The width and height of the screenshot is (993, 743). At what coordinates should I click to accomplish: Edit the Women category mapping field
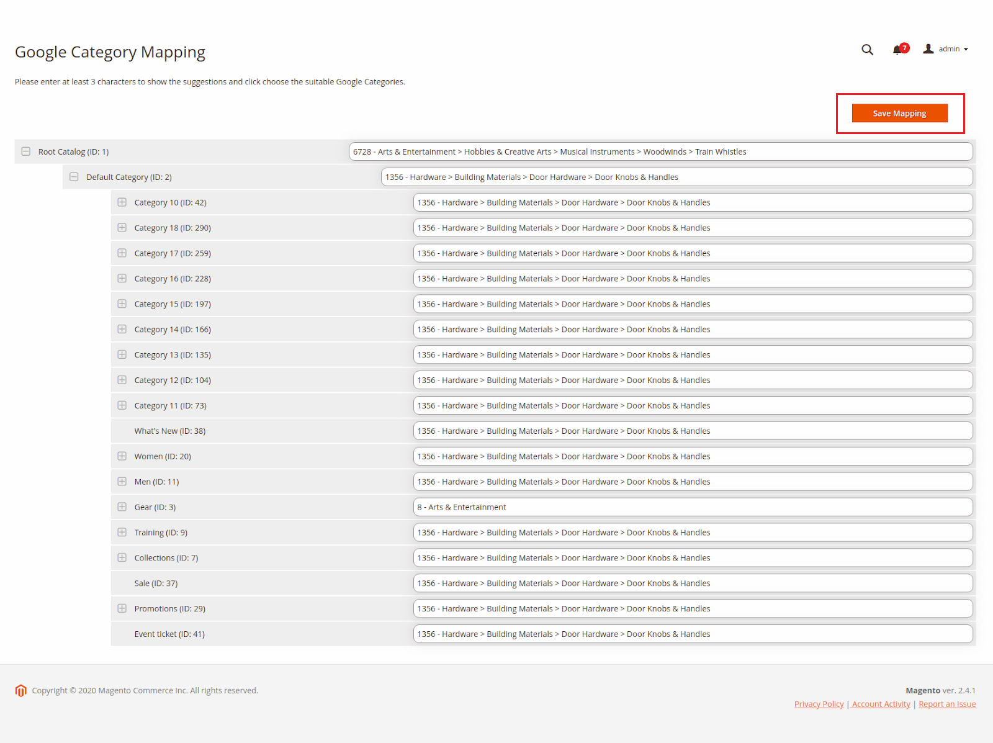[x=693, y=456]
